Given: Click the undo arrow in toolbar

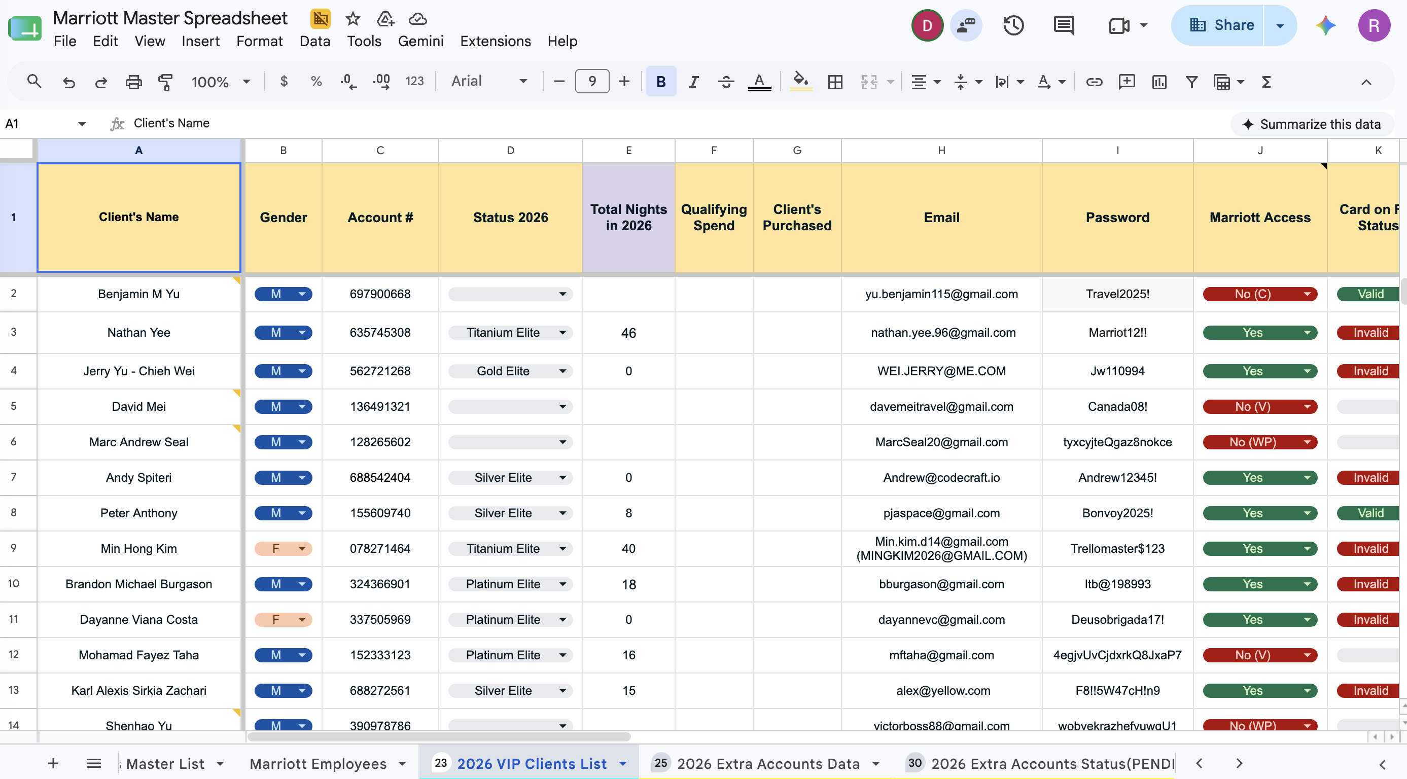Looking at the screenshot, I should pos(69,82).
